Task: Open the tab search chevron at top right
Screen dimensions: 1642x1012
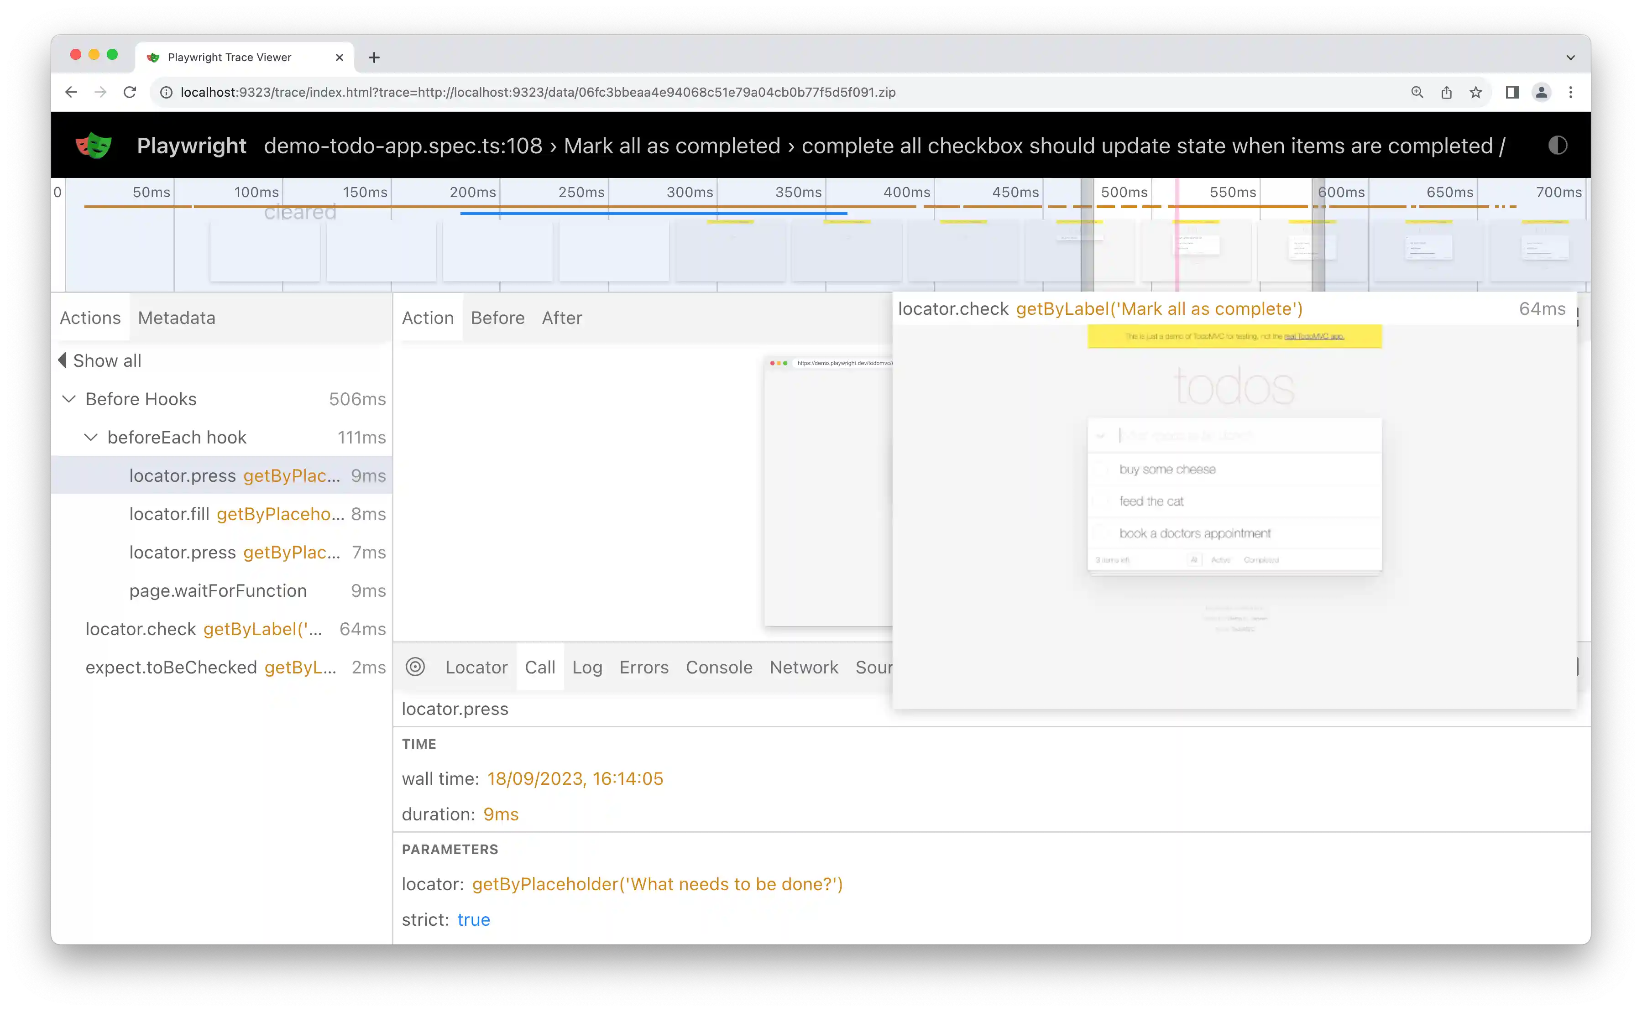Action: click(x=1571, y=57)
